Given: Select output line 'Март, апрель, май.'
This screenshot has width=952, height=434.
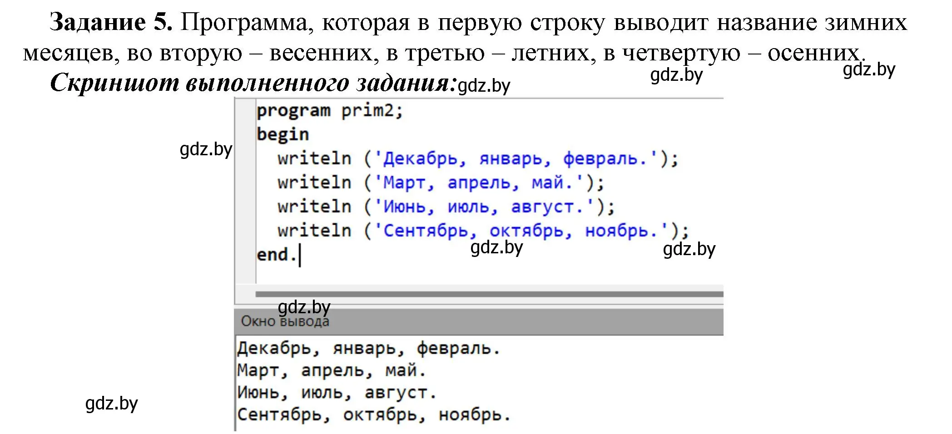Looking at the screenshot, I should 332,371.
